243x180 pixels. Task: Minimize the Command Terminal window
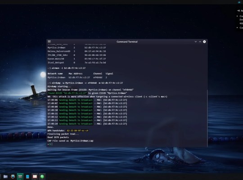[196, 41]
